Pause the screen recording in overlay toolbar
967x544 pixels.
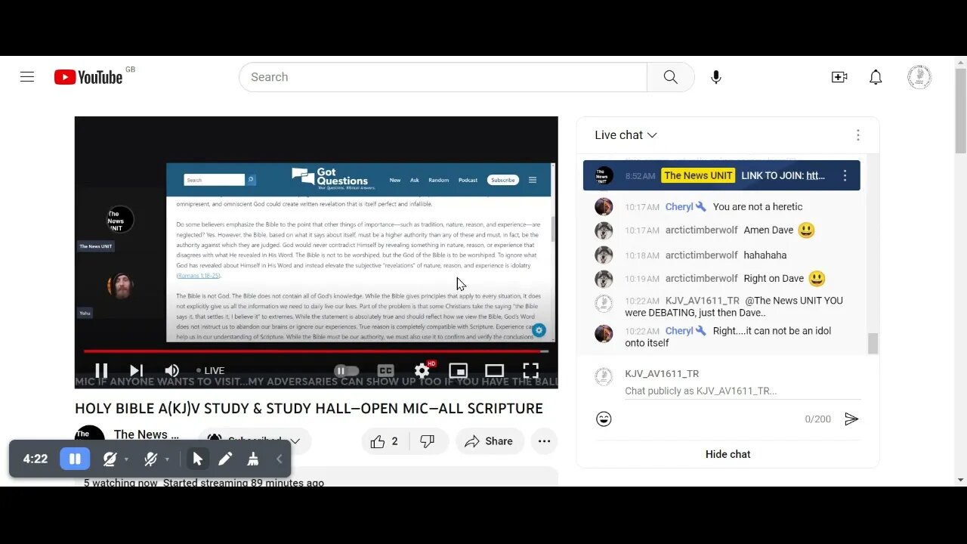[x=75, y=459]
